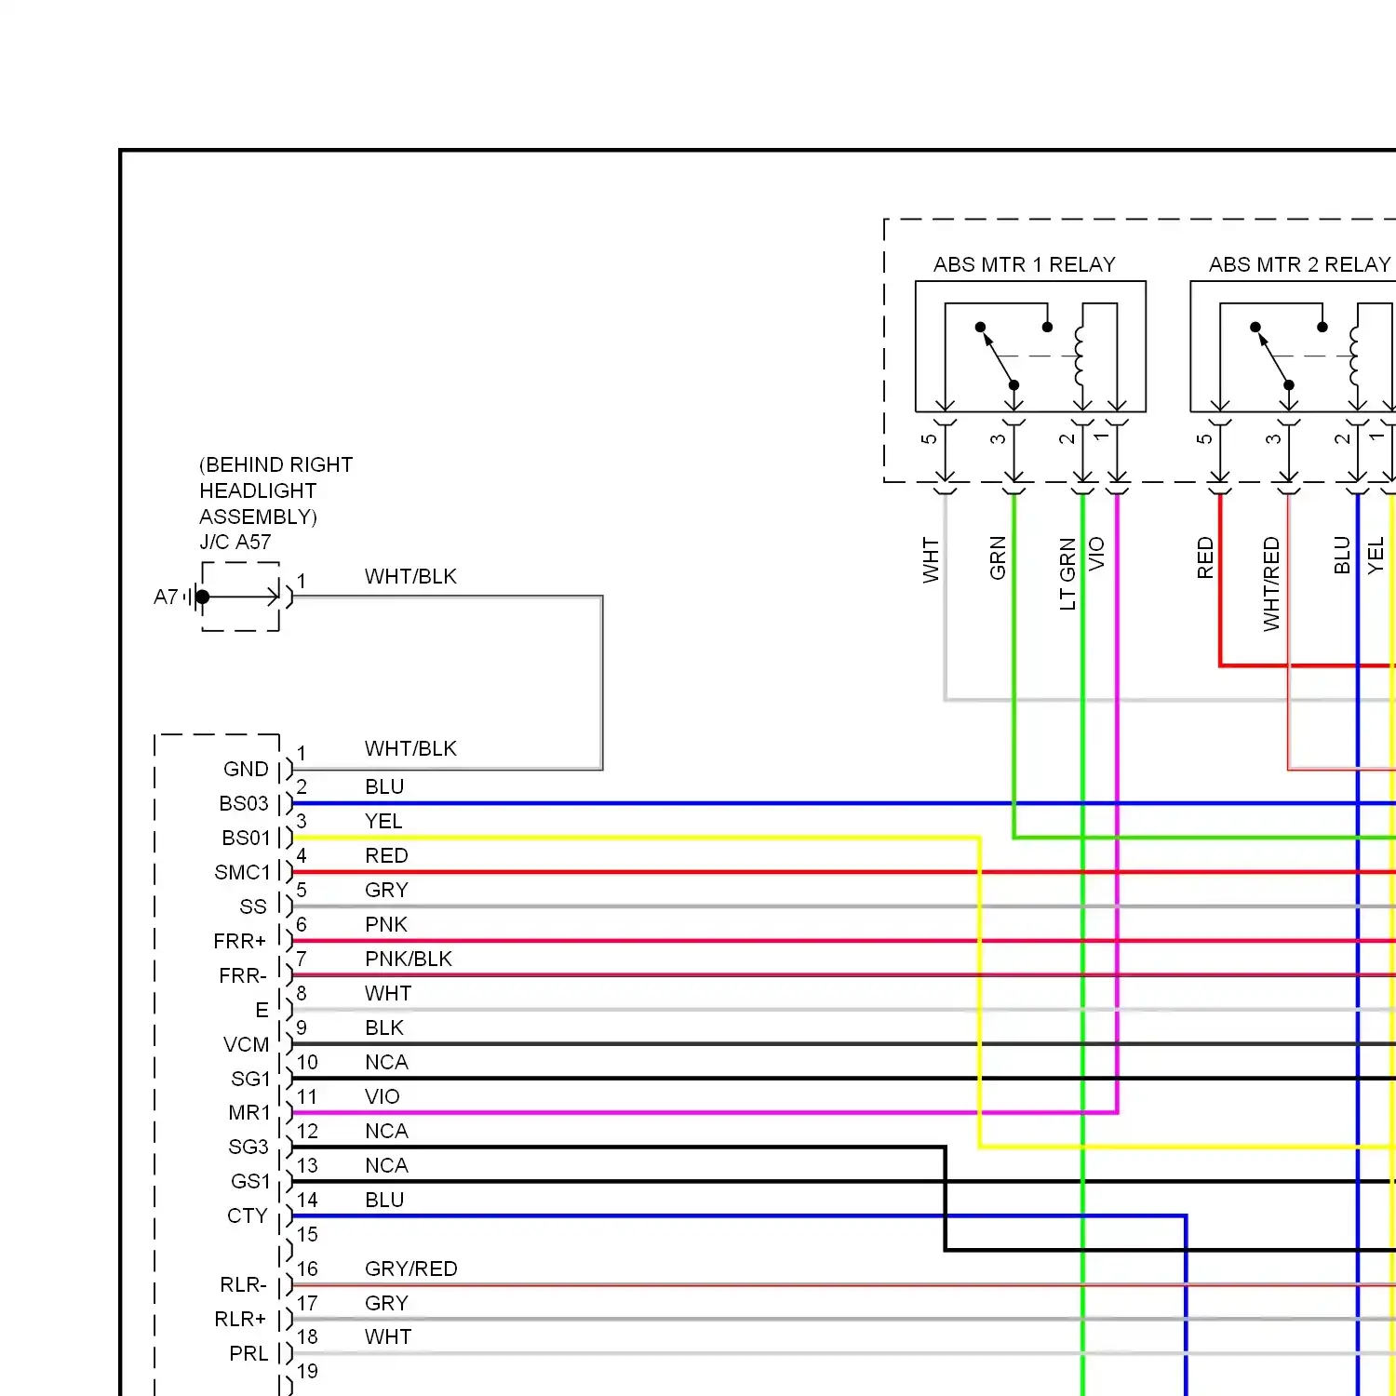
Task: Click vertical RED label under ABS MTR 2 relay
Action: point(1205,558)
